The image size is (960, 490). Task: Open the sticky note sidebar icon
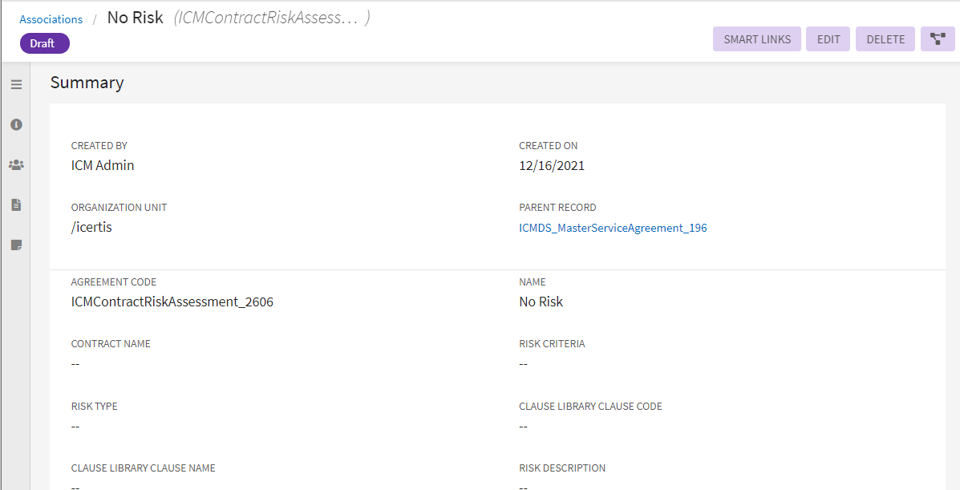[x=16, y=245]
